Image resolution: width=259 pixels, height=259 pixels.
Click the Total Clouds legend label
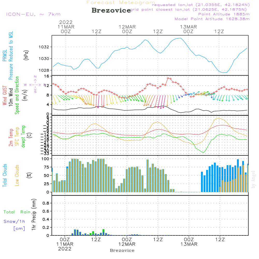(x=5, y=175)
